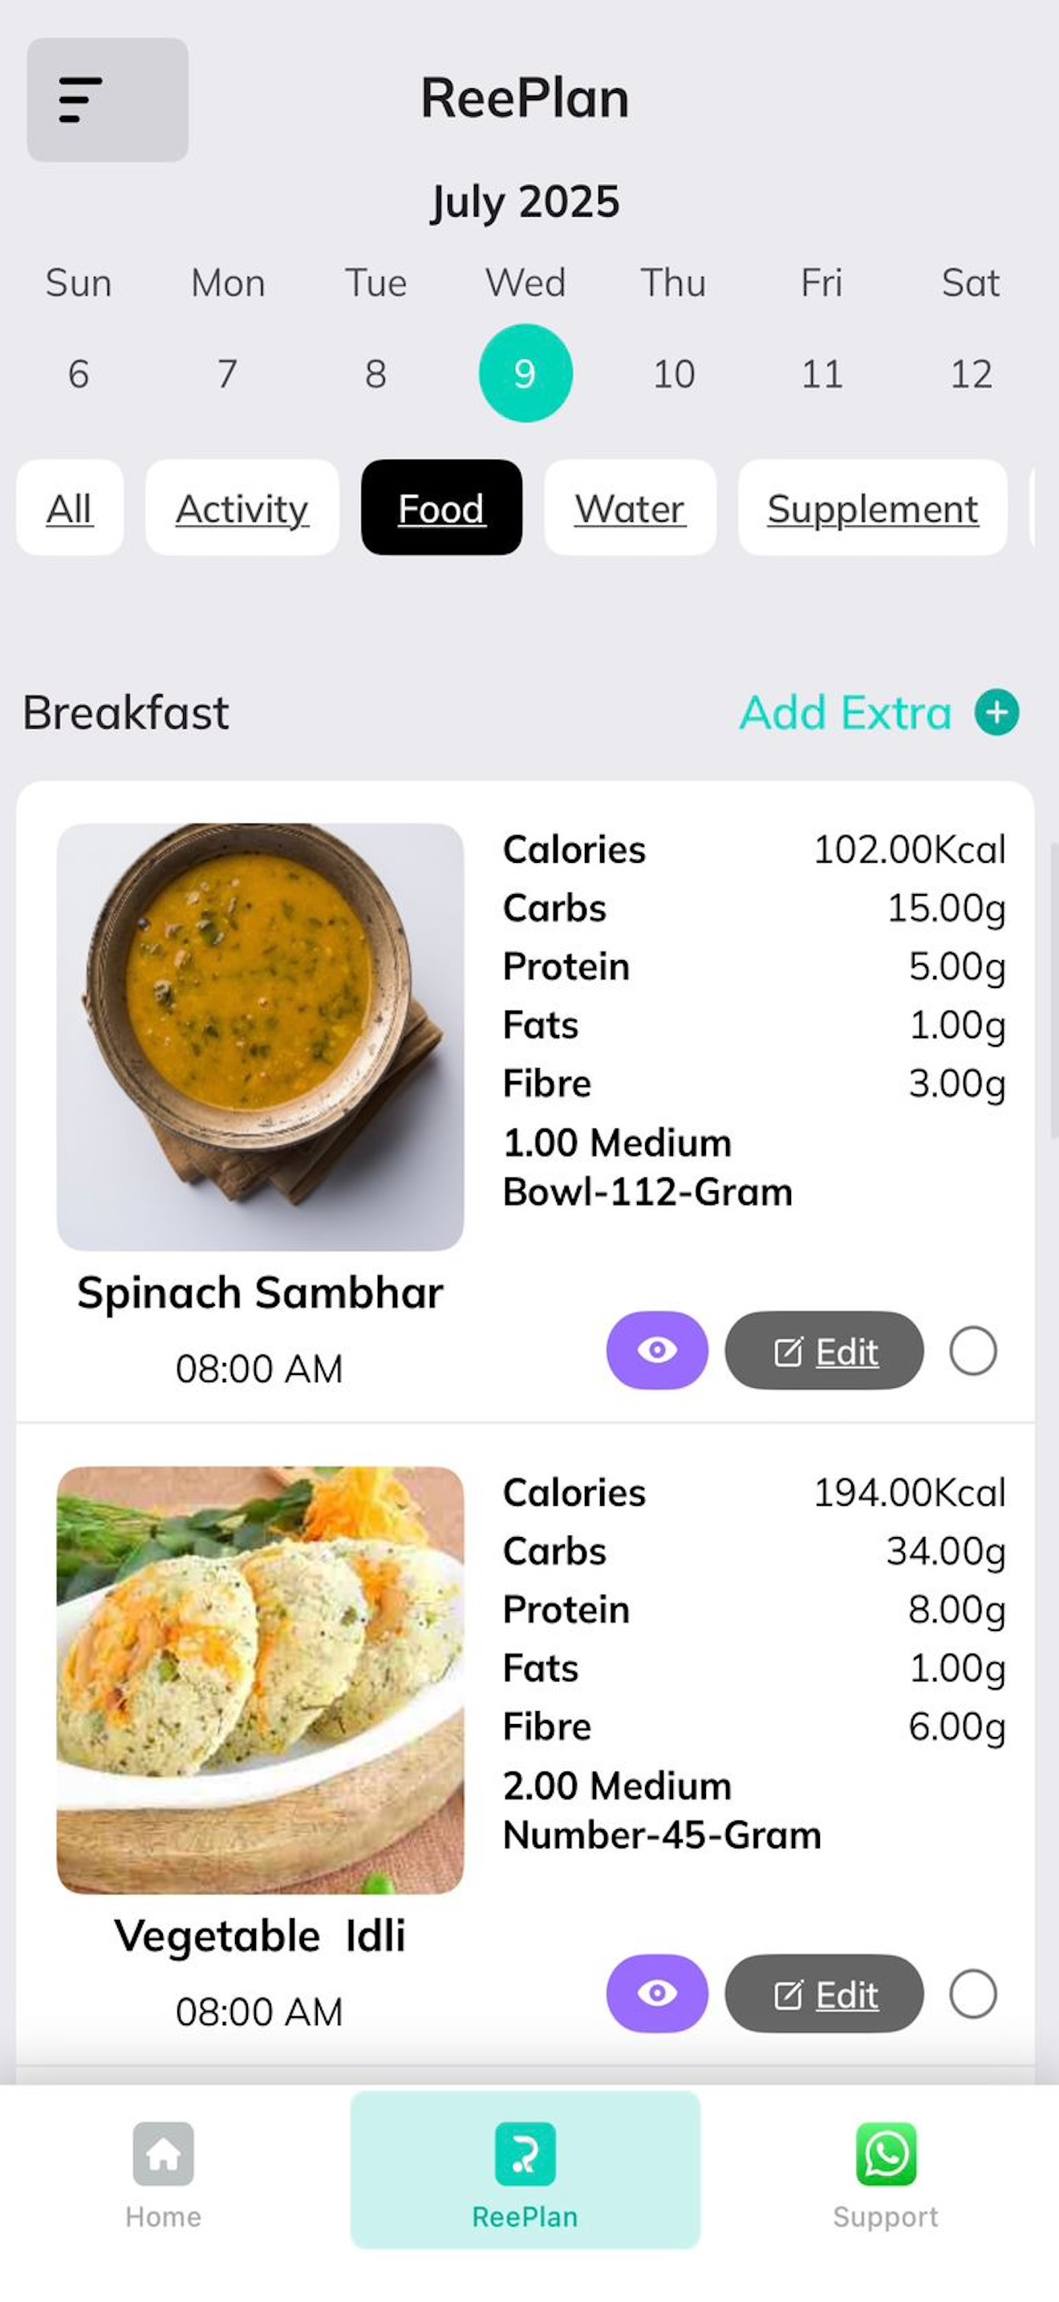This screenshot has width=1059, height=2302.
Task: Mark Spinach Sambhar as completed
Action: pyautogui.click(x=973, y=1350)
